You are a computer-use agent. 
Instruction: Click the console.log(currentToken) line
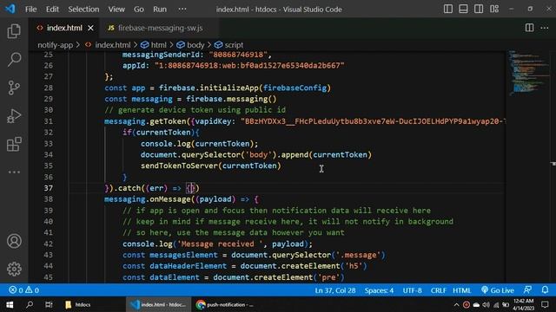(199, 144)
